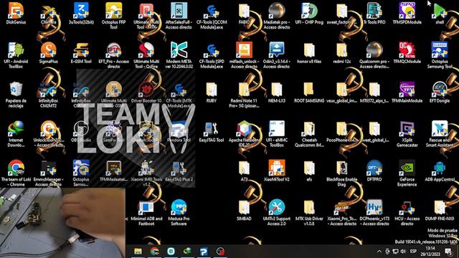Launch Tr Tools PRO icon
The image size is (459, 258).
pyautogui.click(x=374, y=11)
